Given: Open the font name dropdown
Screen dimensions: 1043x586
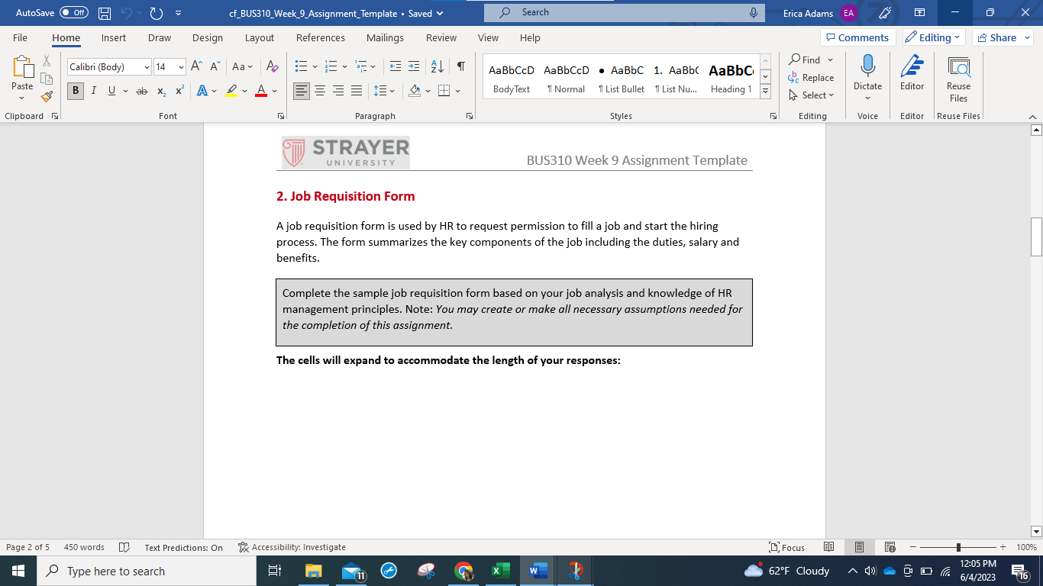Looking at the screenshot, I should tap(147, 67).
